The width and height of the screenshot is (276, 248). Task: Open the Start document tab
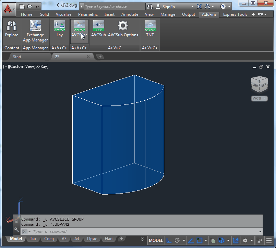click(17, 57)
